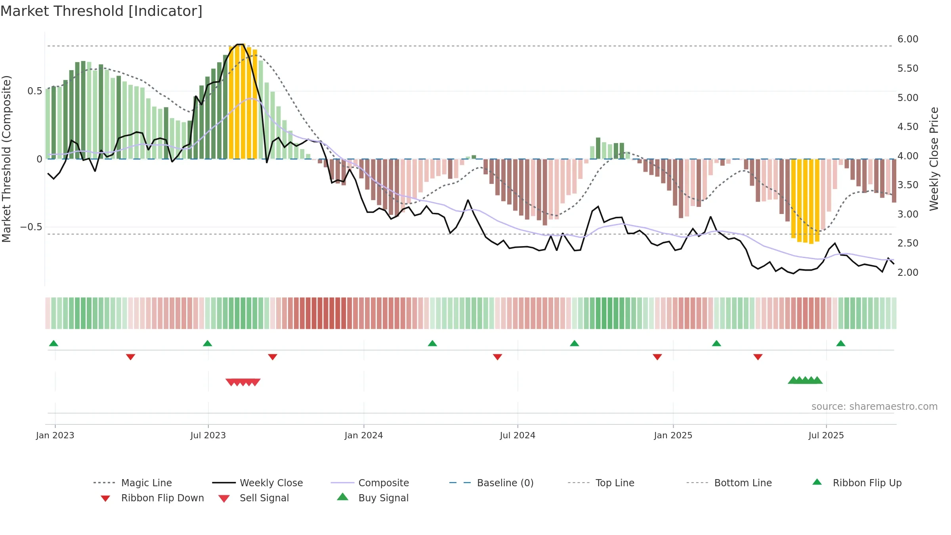
Task: Click the Market Threshold [Indicator] chart title
Action: click(x=101, y=11)
